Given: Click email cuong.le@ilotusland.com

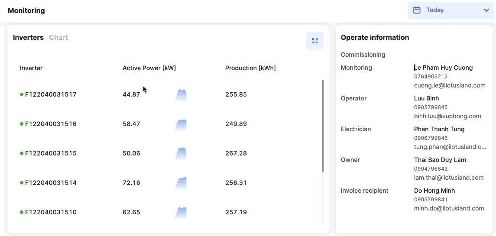Looking at the screenshot, I should tap(449, 85).
